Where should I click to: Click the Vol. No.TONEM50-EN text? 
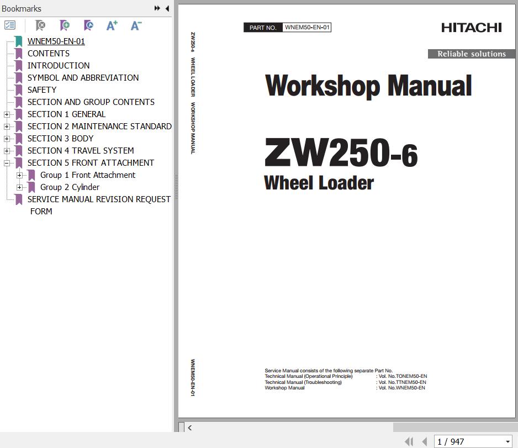coord(403,376)
